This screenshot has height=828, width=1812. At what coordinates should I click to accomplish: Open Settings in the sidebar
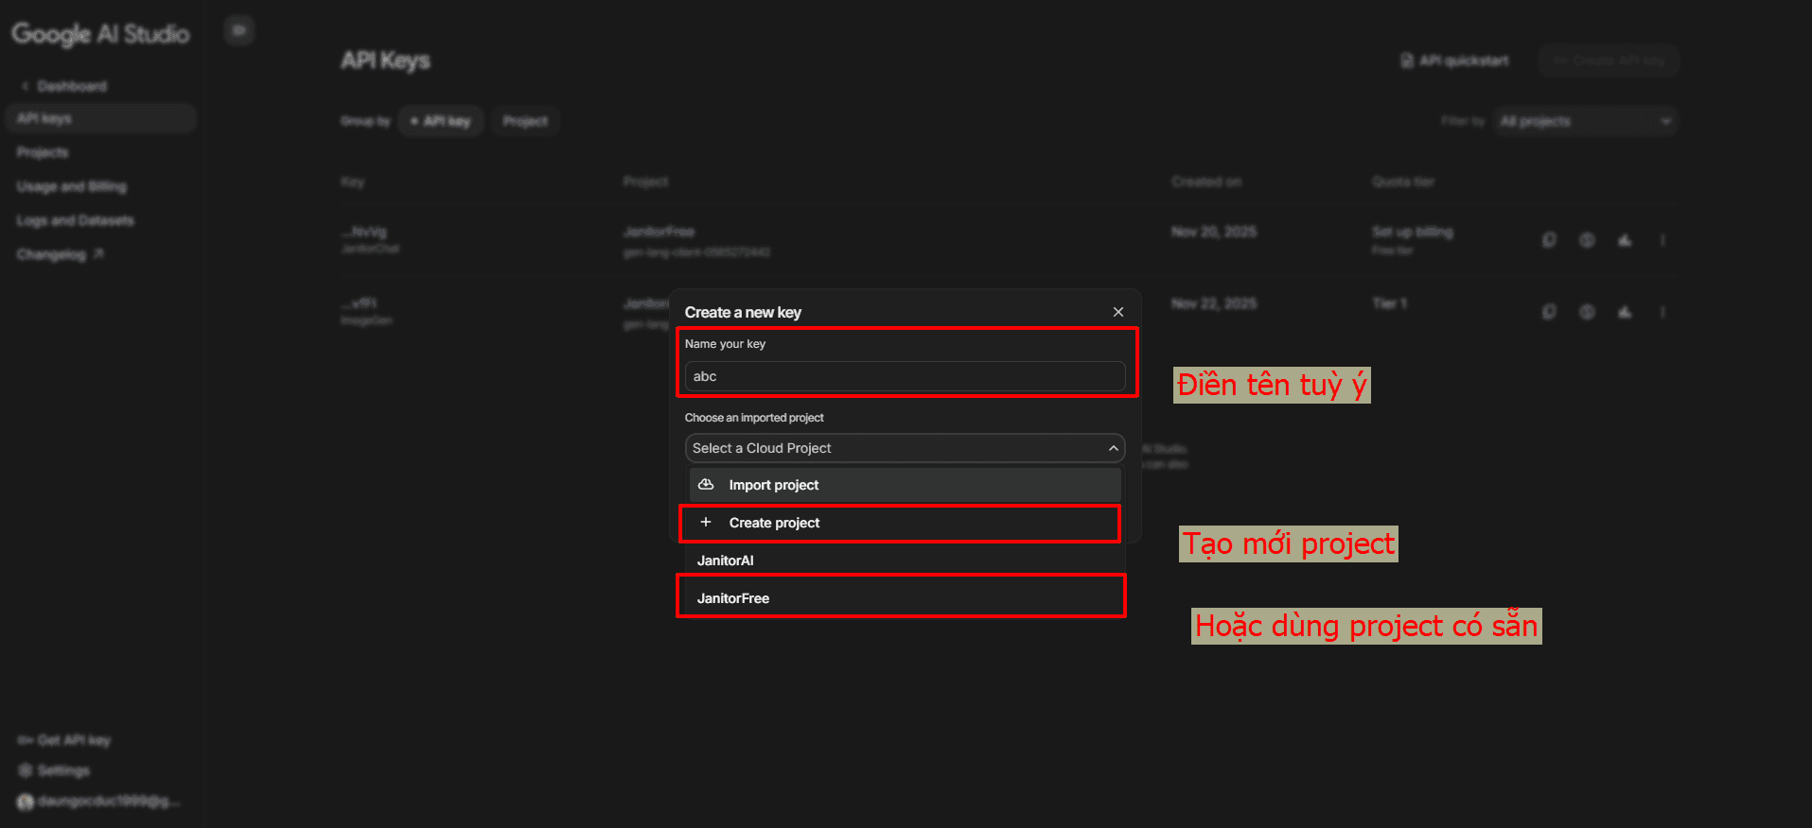[x=55, y=770]
